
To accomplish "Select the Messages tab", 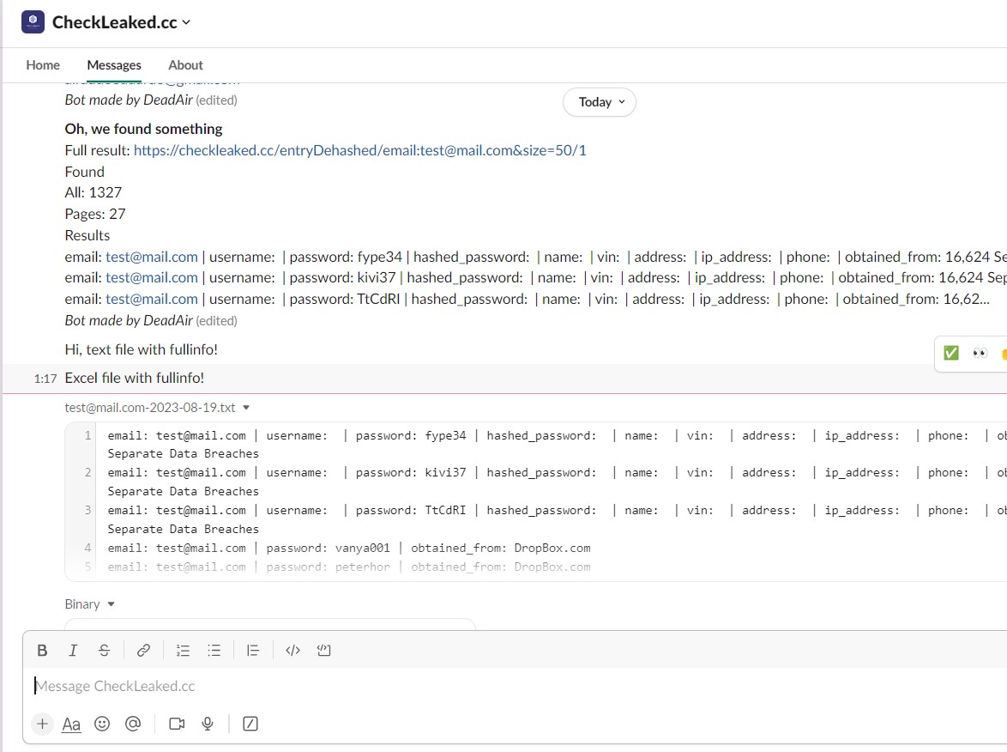I will pyautogui.click(x=114, y=65).
